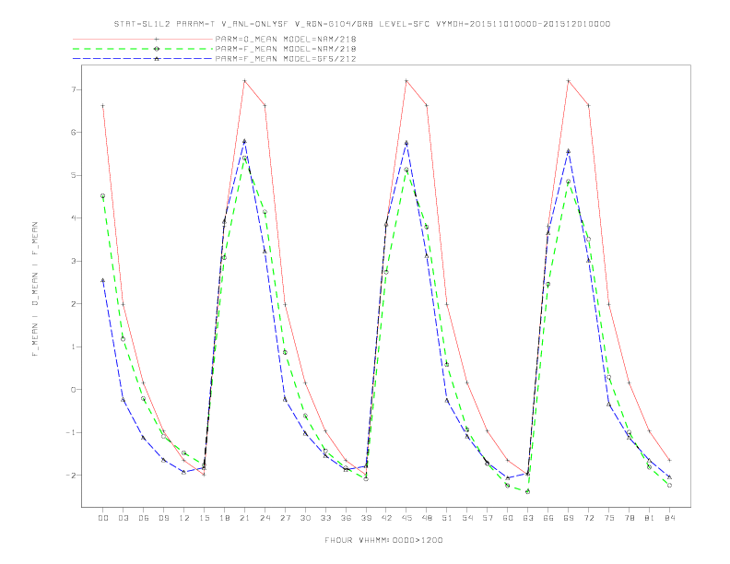
Task: Click red line peak marker at hour 45
Action: coord(406,81)
